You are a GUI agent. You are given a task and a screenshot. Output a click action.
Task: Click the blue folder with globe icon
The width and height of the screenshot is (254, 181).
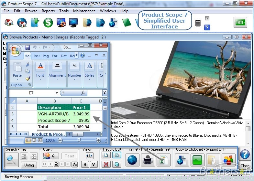(x=100, y=23)
